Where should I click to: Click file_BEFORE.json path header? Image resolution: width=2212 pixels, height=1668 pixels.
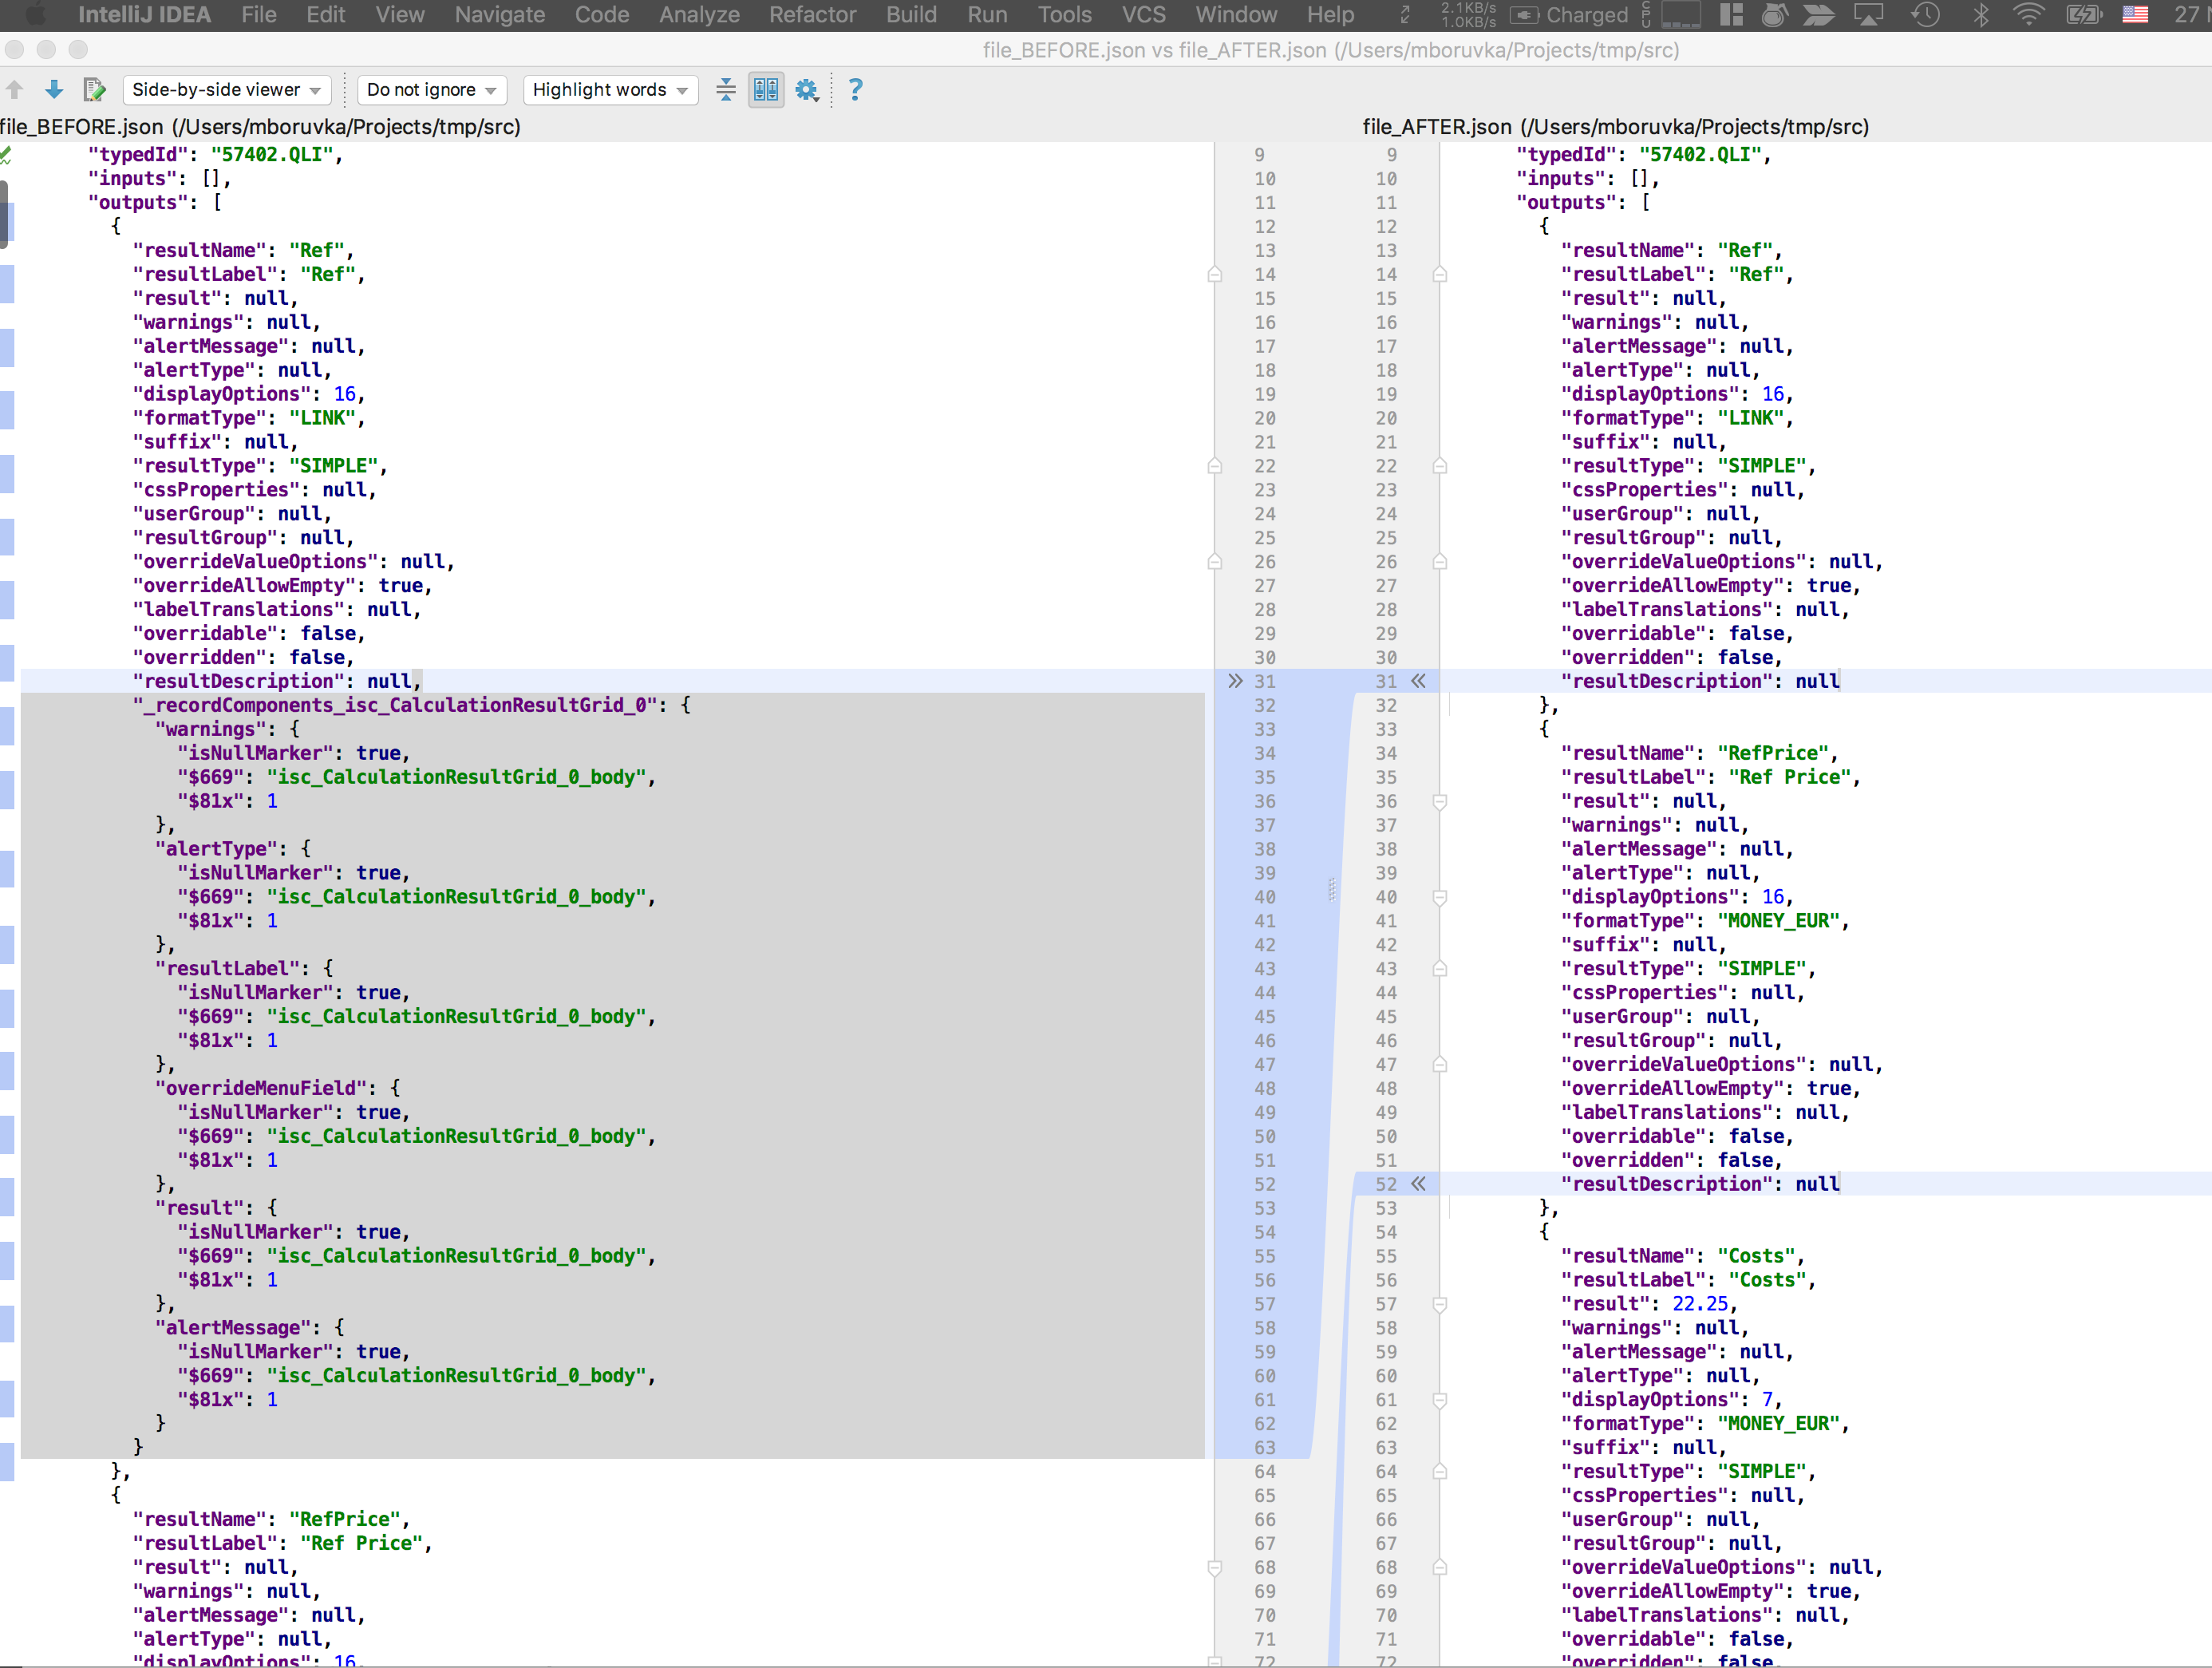tap(260, 127)
